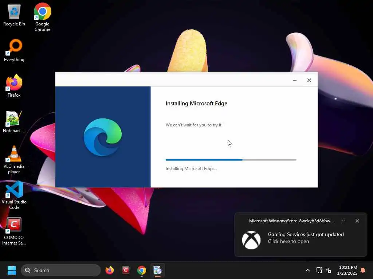
Task: Expand the hidden system tray icons chevron
Action: coord(307,270)
